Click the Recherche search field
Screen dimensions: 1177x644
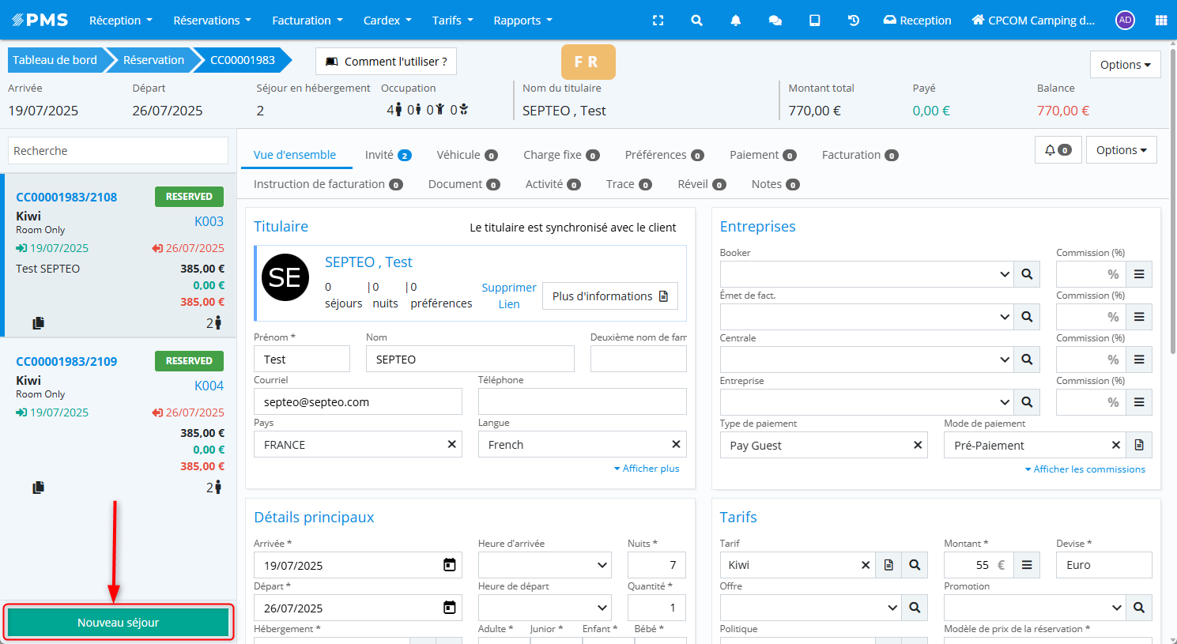118,151
